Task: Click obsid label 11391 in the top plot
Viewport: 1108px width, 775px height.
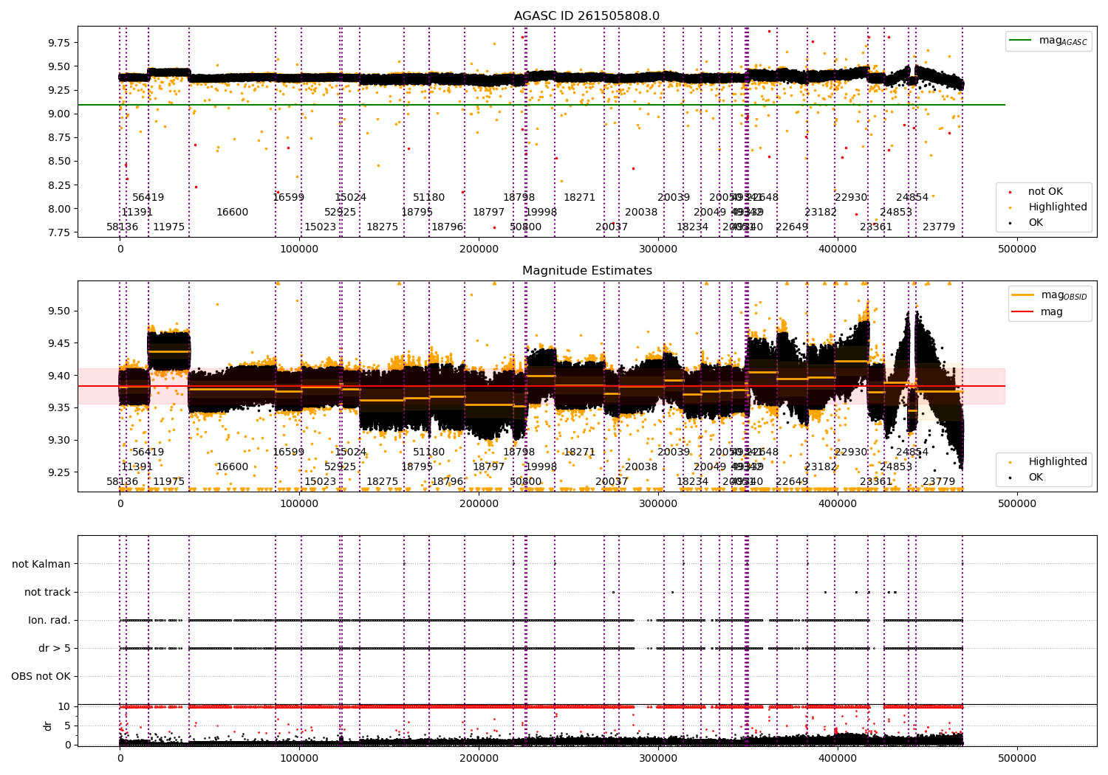Action: [137, 212]
